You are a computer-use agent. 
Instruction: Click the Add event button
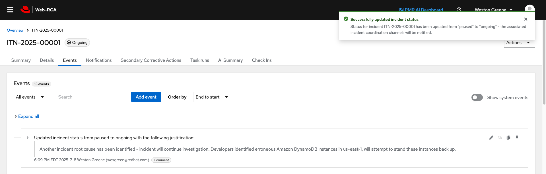coord(146,97)
